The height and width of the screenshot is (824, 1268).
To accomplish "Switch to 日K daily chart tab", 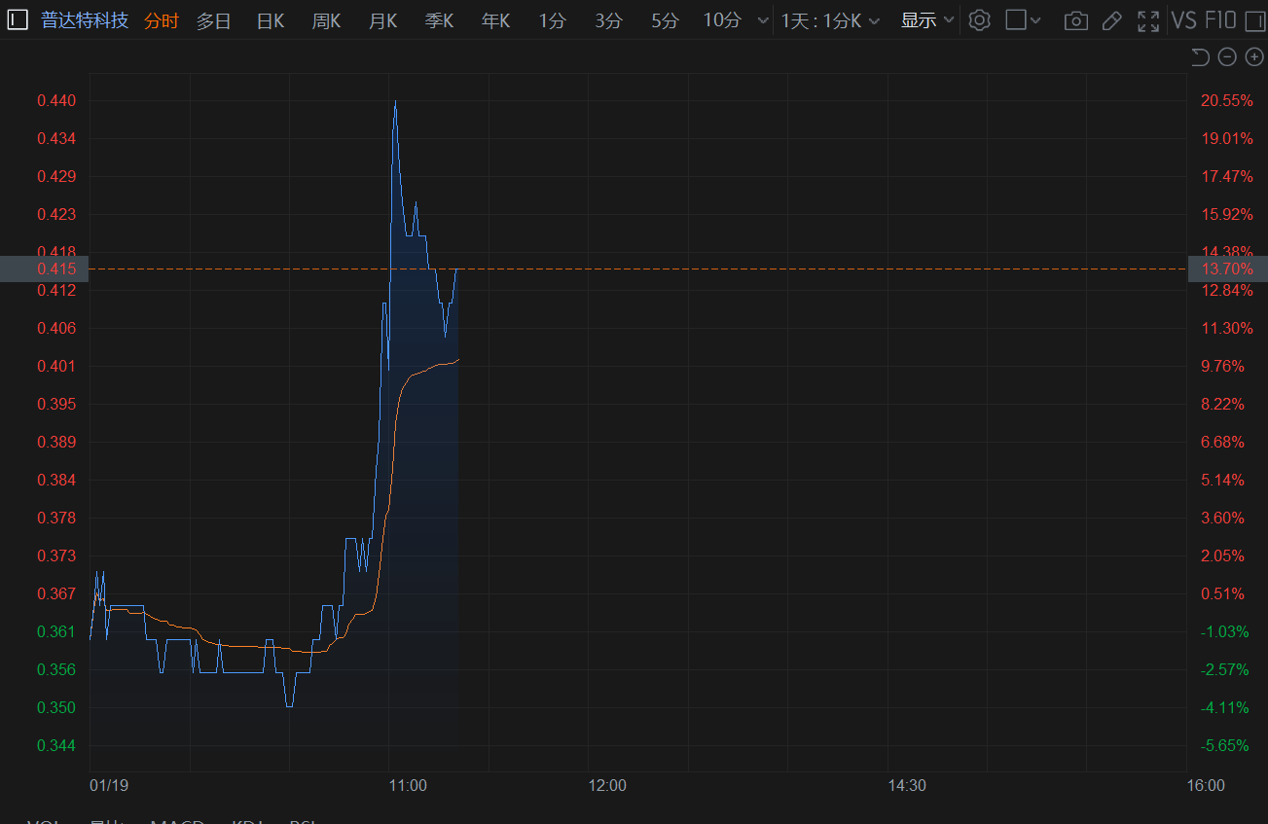I will [271, 20].
